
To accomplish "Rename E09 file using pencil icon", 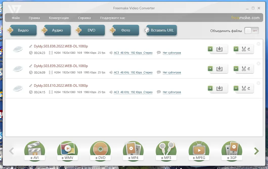I will coord(31,66).
